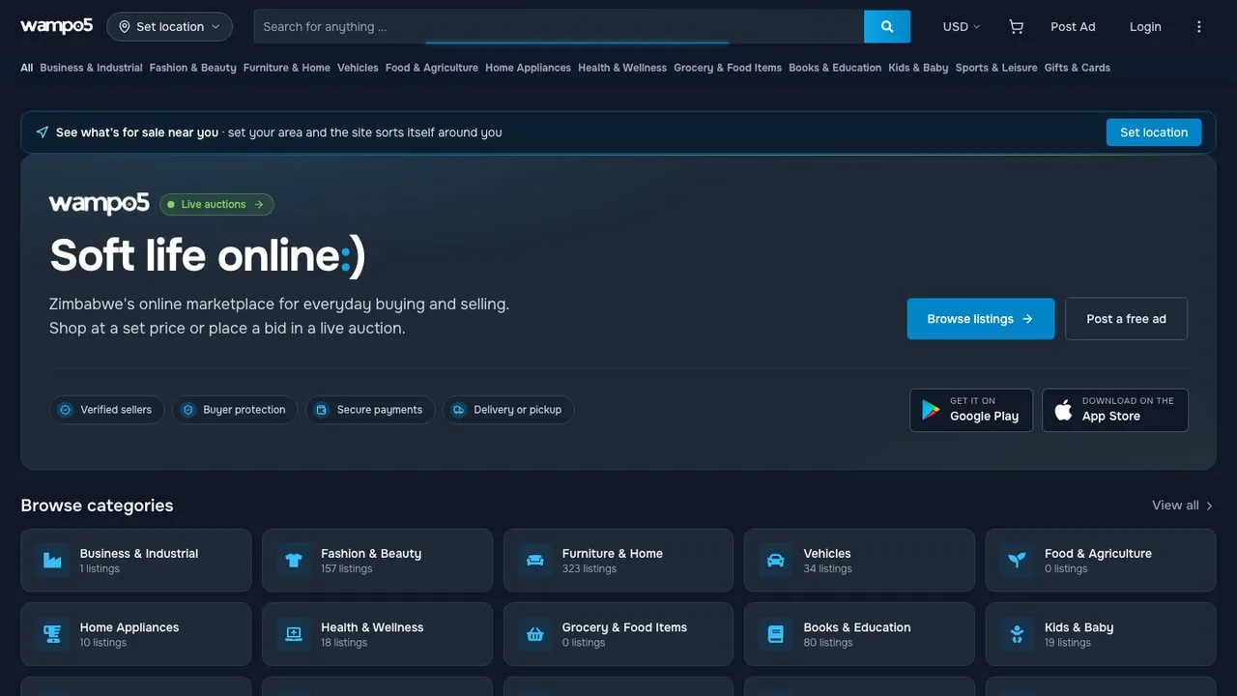Open Business & Industrial in the category bar
Viewport: 1237px width, 696px height.
(91, 68)
